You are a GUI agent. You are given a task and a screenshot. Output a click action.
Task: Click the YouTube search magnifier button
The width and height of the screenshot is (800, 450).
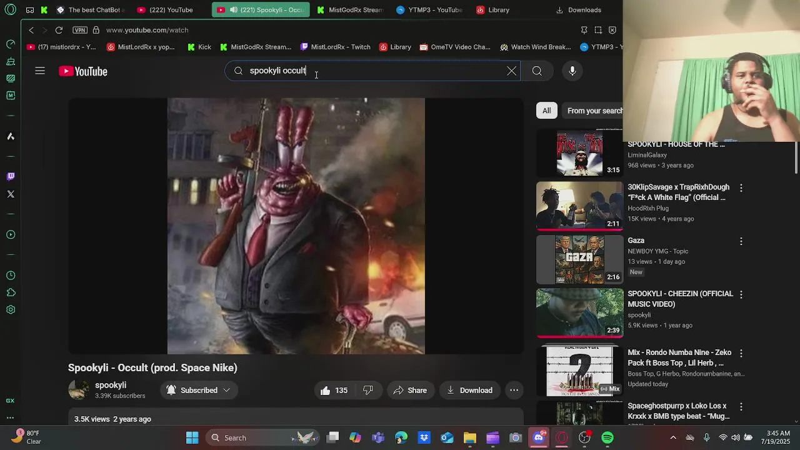pos(537,71)
